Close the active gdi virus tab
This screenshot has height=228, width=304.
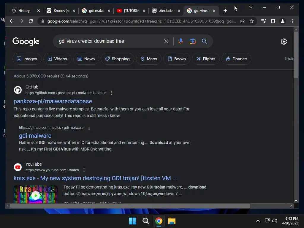[214, 11]
